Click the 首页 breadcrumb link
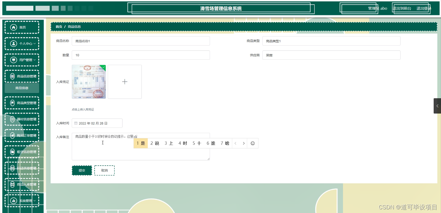The image size is (441, 213). [59, 27]
